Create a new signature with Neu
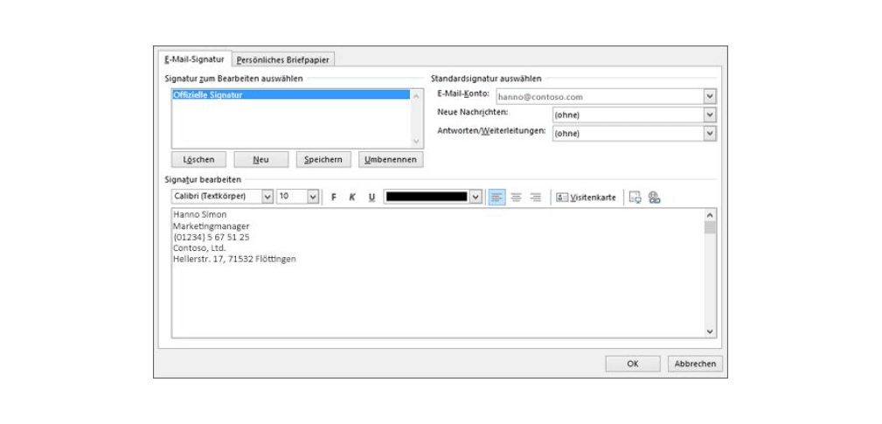Screen dimensions: 882x424 tap(261, 160)
